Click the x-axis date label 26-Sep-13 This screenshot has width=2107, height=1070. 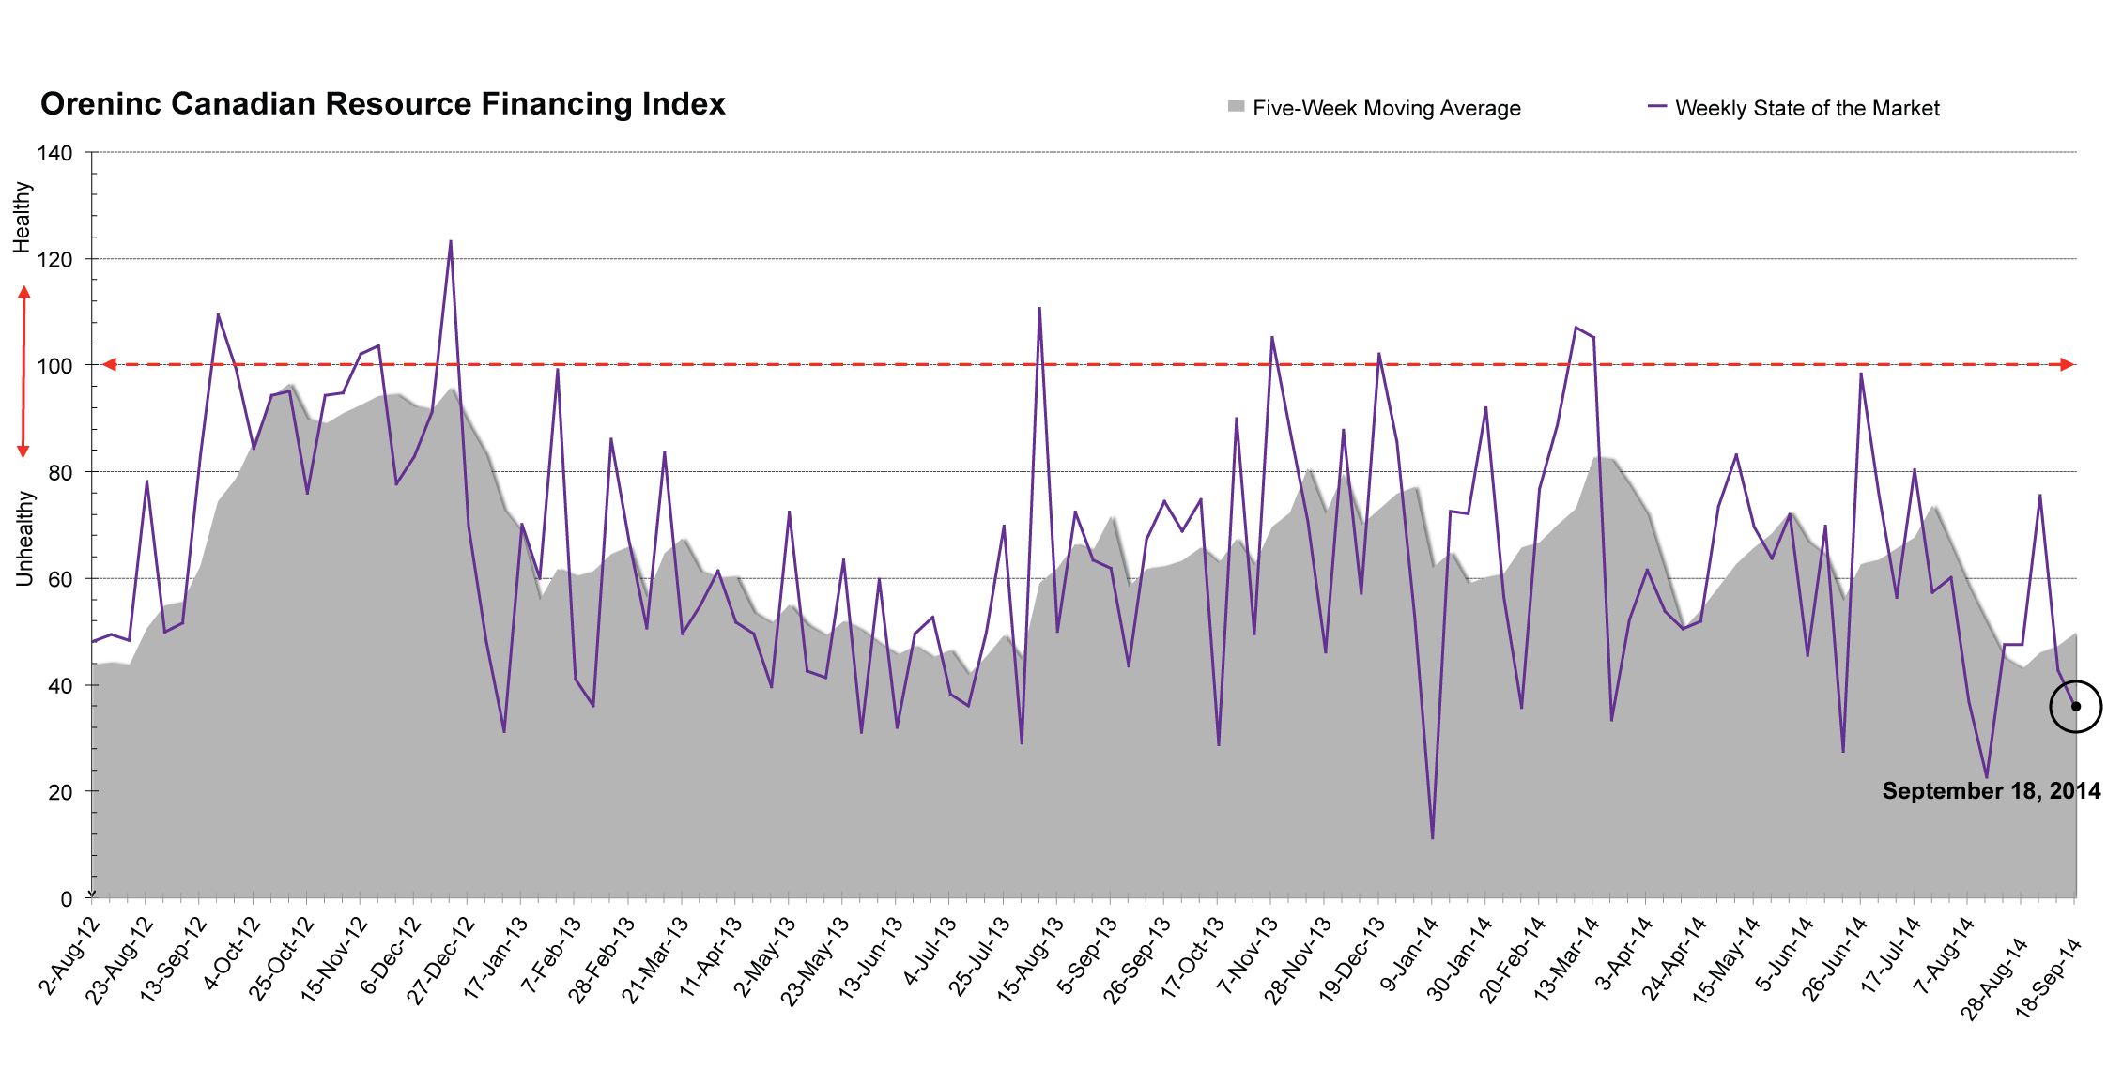click(1136, 959)
